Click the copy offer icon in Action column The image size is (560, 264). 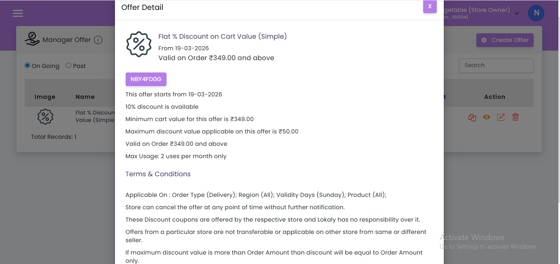pos(472,117)
